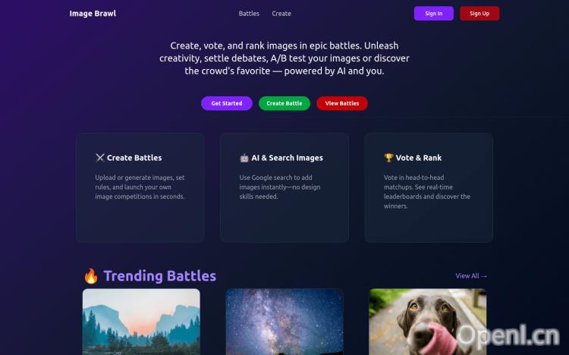The height and width of the screenshot is (355, 569).
Task: Go home via the Image Brawl logo
Action: coord(93,14)
